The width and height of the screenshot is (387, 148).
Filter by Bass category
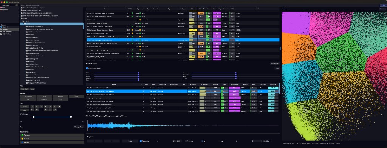coord(44,96)
